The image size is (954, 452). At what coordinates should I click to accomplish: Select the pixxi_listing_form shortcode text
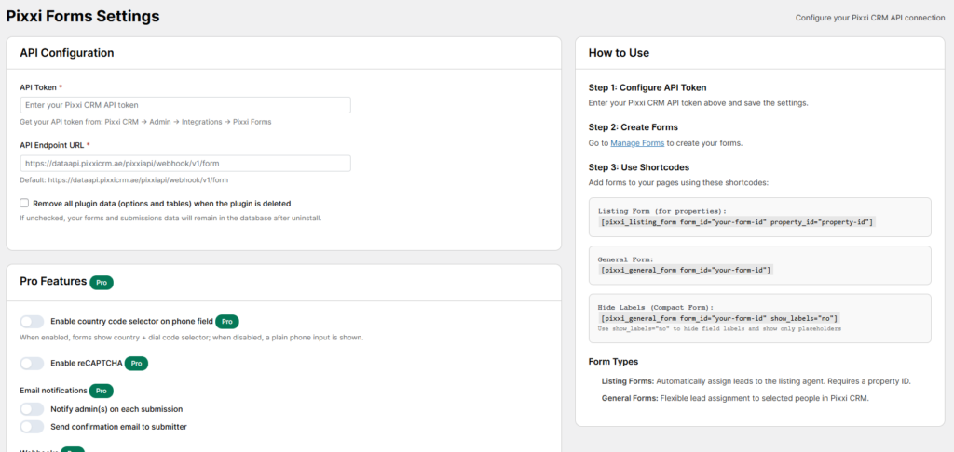[737, 222]
